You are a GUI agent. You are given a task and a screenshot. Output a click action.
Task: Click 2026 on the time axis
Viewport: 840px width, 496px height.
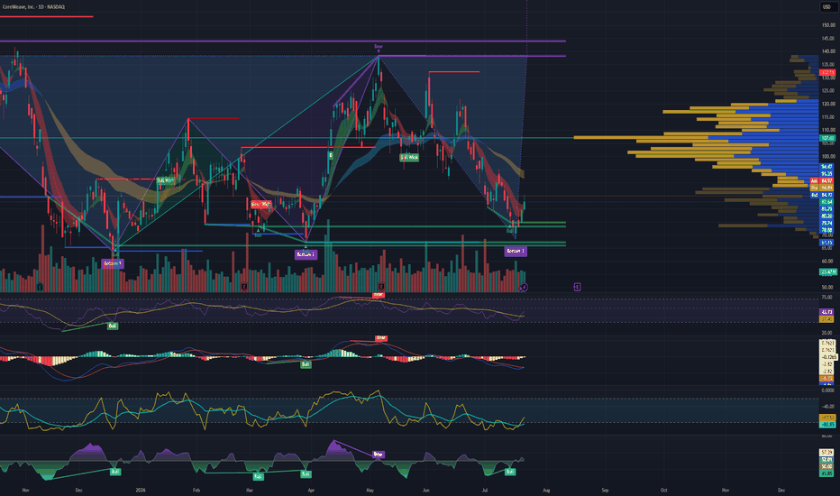pos(141,490)
